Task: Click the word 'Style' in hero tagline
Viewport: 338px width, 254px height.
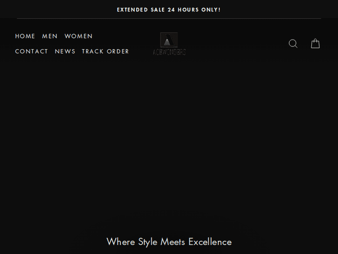Action: coord(148,242)
